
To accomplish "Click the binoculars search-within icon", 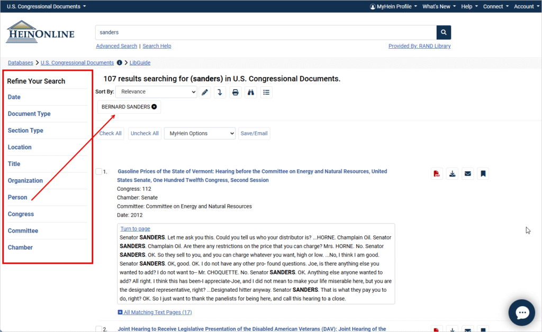I will (x=250, y=92).
